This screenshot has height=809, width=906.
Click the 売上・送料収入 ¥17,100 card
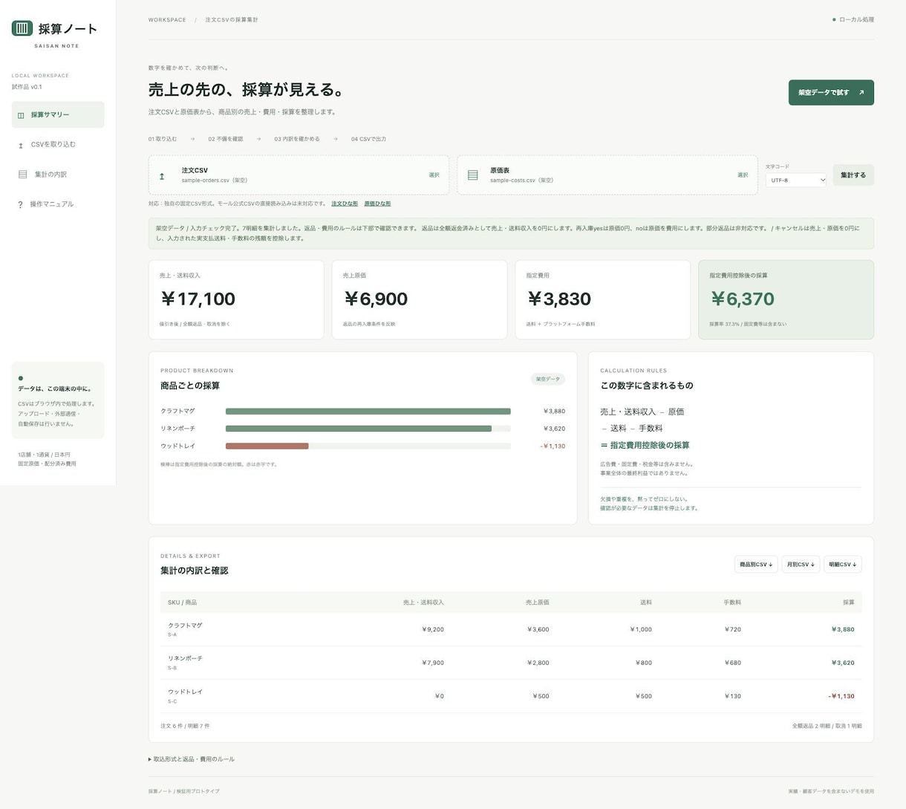pos(236,299)
